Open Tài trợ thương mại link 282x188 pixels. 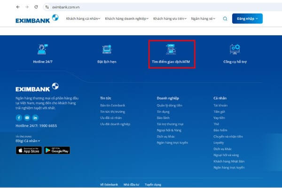coord(170,124)
